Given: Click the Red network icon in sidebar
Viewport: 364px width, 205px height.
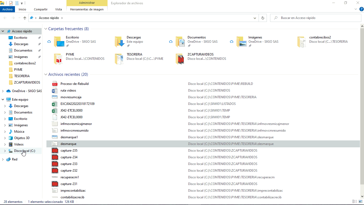Looking at the screenshot, I should coord(9,159).
